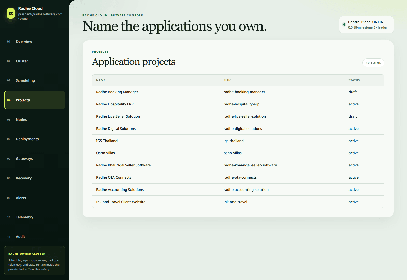
Task: Click draft status of Radhe Live Seller Solution
Action: [x=353, y=116]
